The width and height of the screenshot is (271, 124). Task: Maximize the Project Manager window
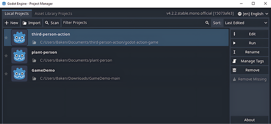click(x=253, y=4)
